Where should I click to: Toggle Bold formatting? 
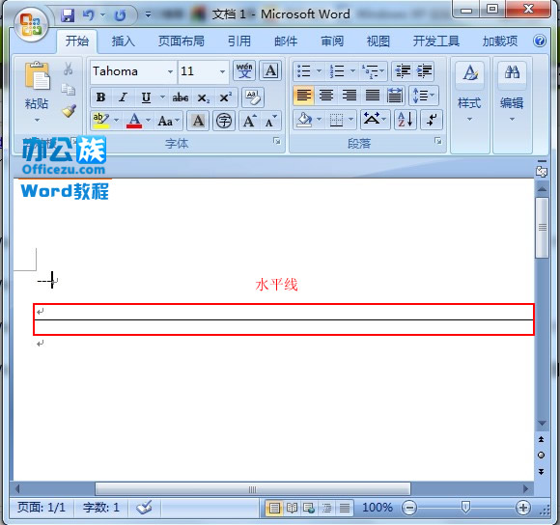(x=101, y=97)
